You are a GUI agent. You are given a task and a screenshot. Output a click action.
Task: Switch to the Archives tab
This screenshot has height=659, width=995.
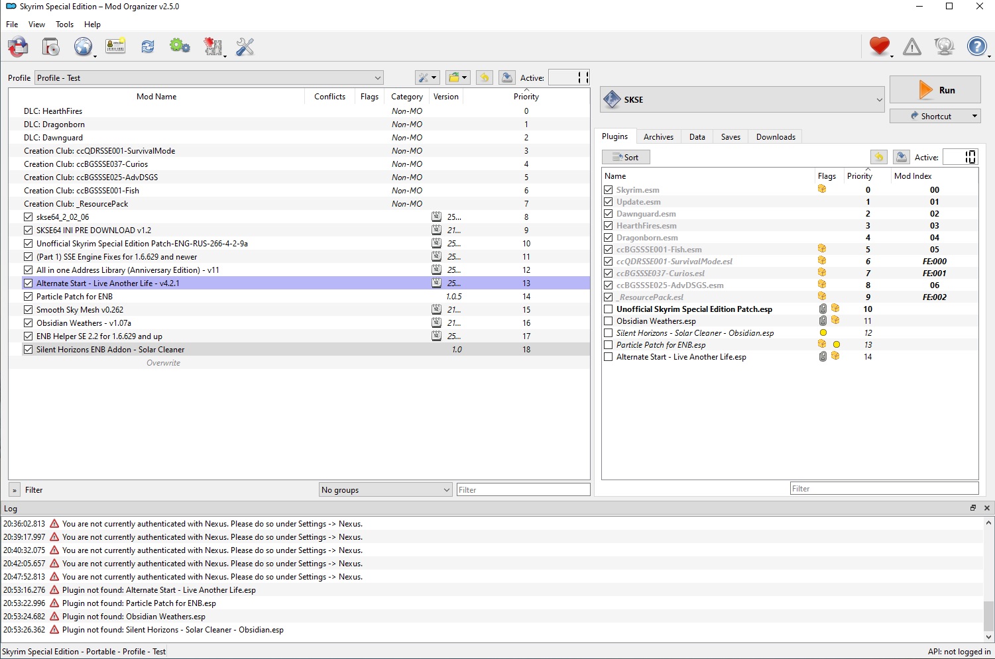pos(658,137)
